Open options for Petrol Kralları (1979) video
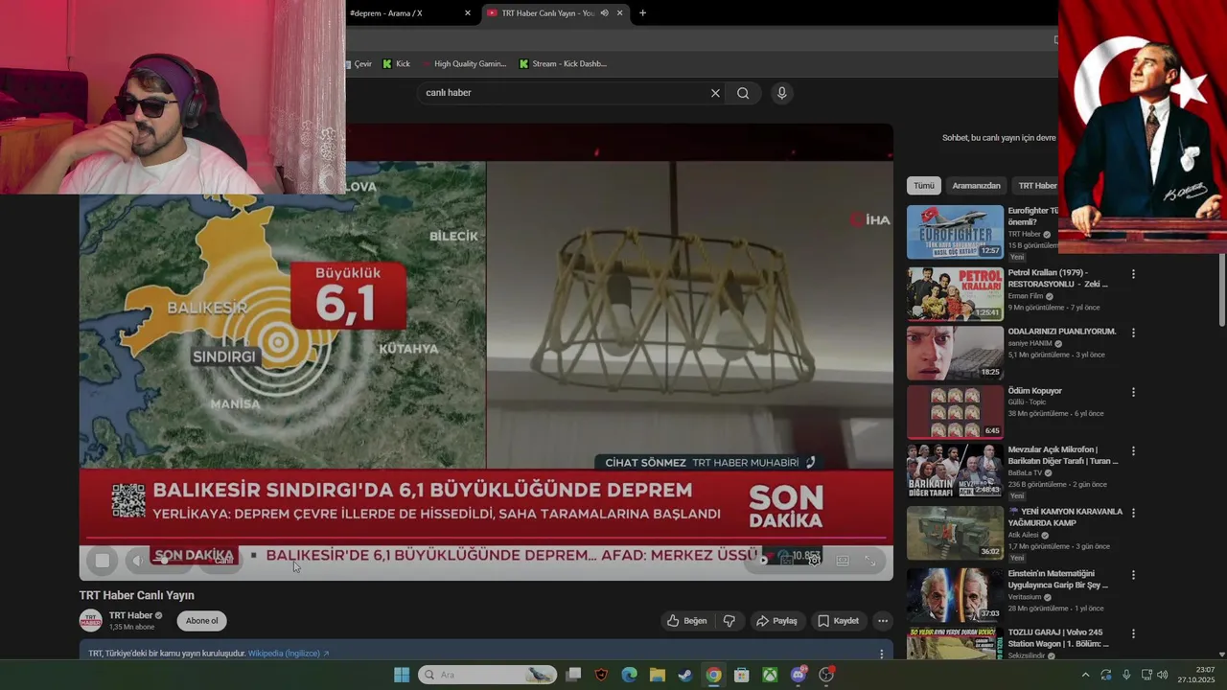1227x690 pixels. click(x=1133, y=274)
